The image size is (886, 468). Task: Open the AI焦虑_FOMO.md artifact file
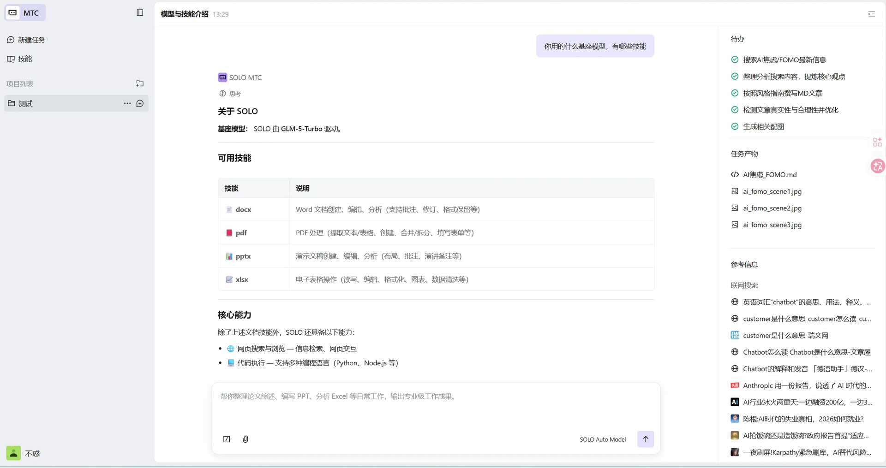(769, 175)
